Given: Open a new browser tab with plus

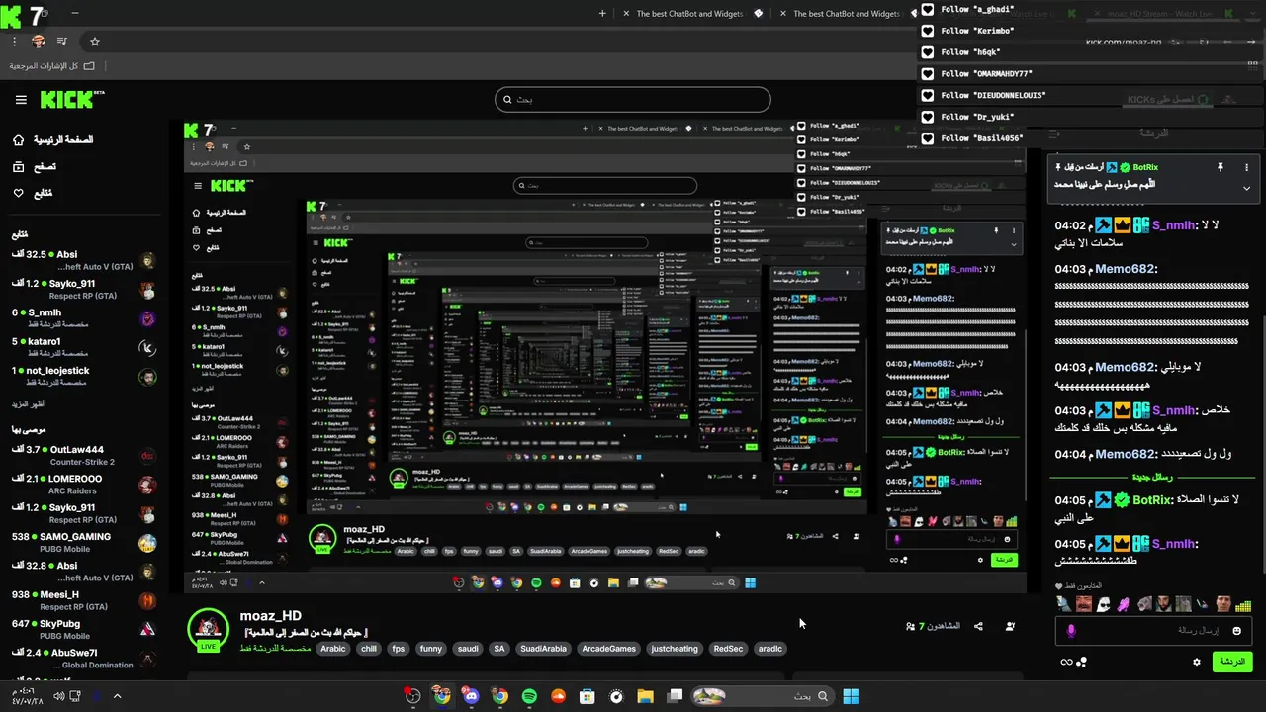Looking at the screenshot, I should [x=603, y=14].
